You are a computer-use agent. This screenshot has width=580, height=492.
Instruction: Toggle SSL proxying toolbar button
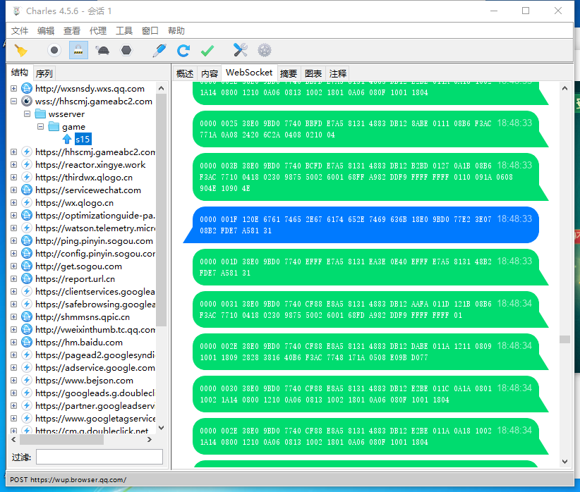[x=78, y=50]
